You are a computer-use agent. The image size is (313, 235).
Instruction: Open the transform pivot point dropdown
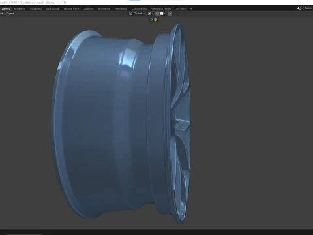click(x=151, y=14)
